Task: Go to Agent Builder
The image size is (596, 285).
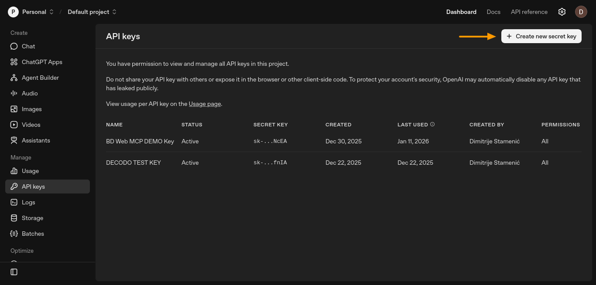Action: click(40, 78)
